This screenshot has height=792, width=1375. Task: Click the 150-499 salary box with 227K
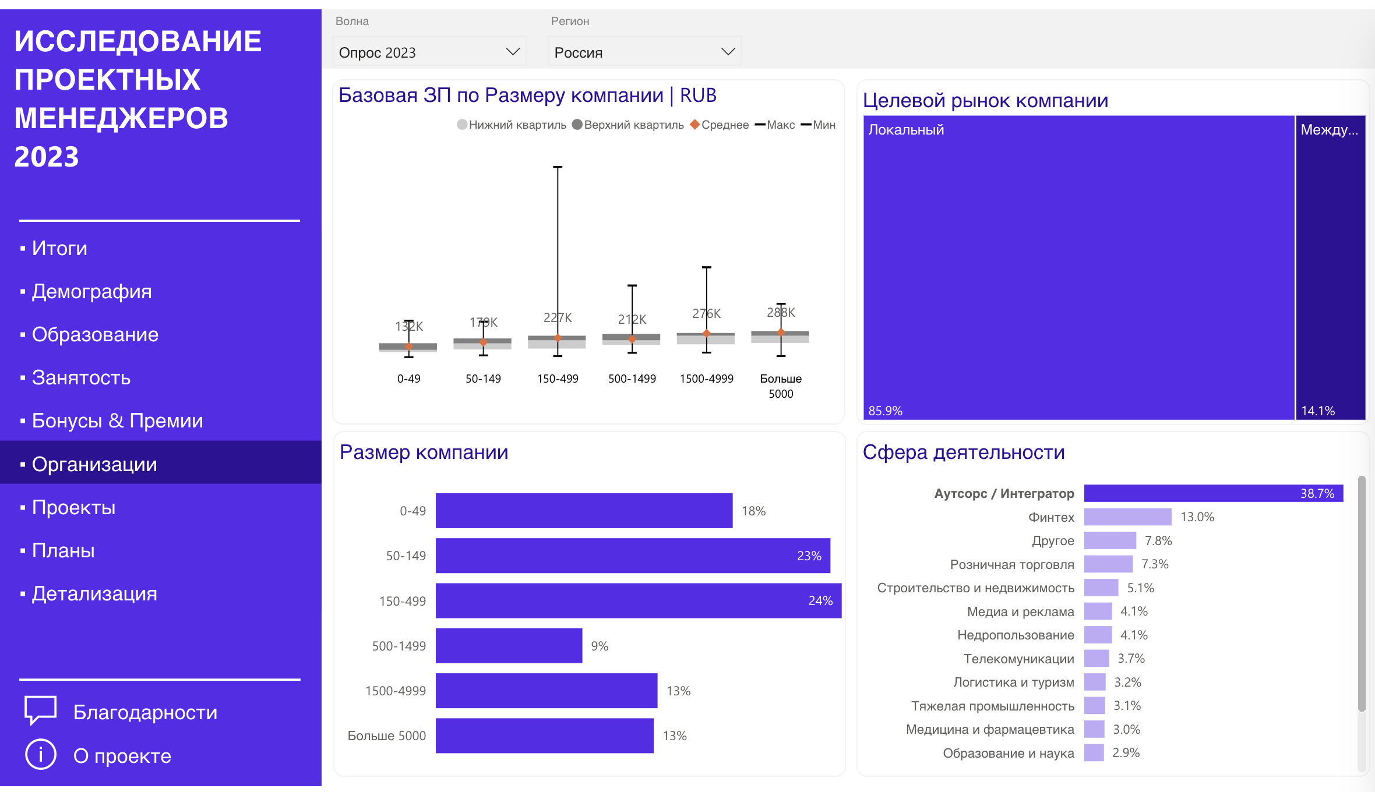[x=557, y=342]
